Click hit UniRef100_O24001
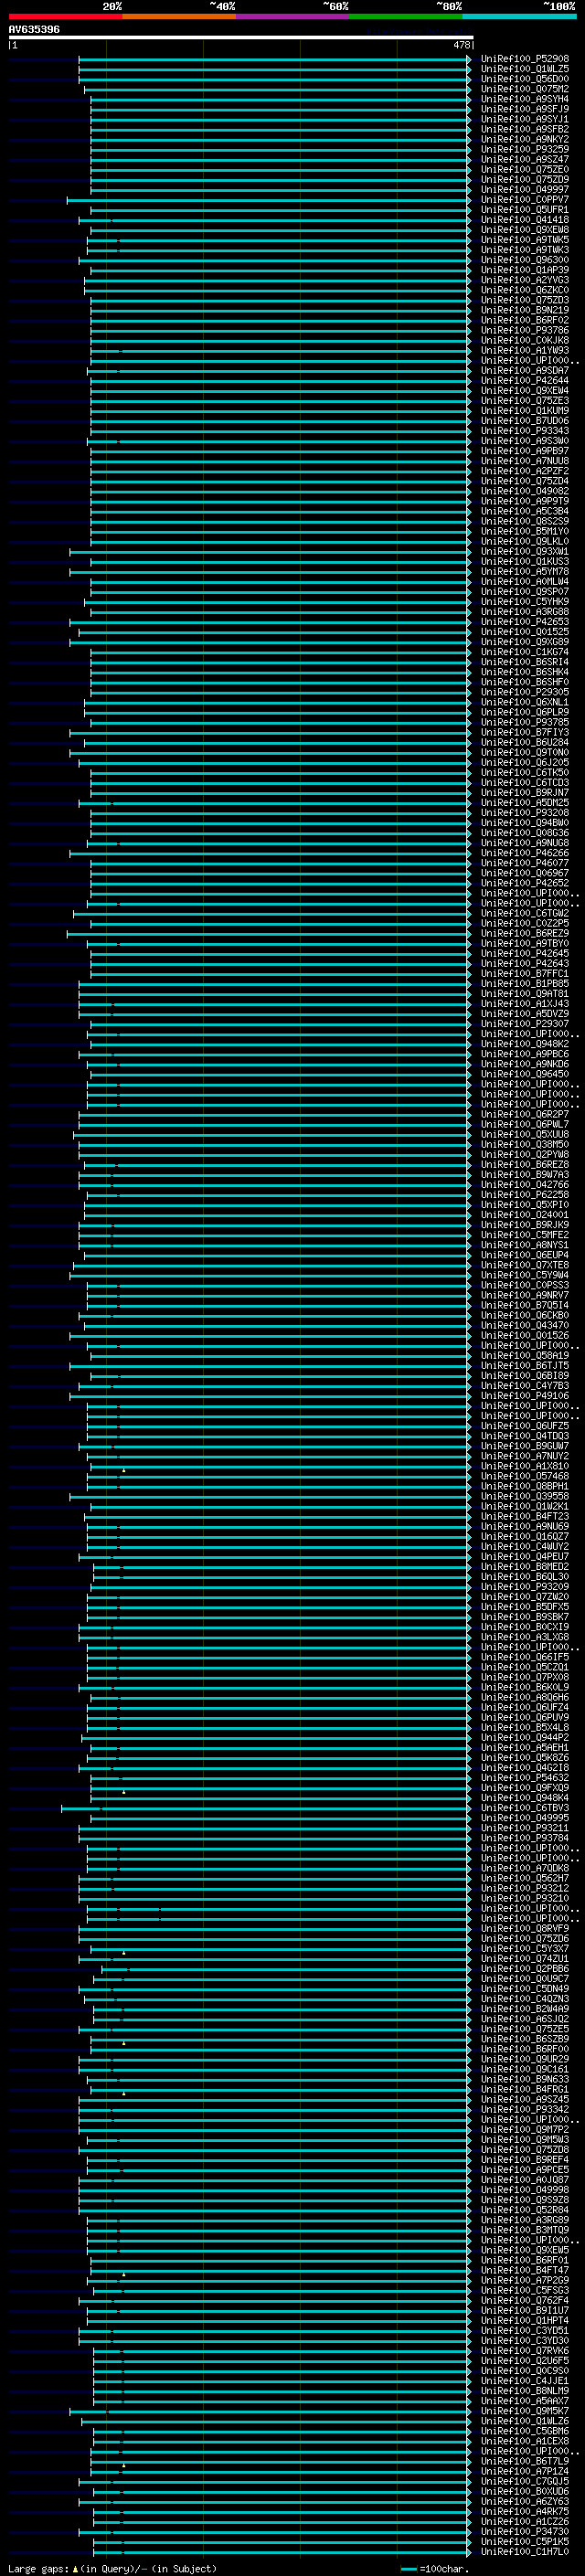 tap(525, 1215)
